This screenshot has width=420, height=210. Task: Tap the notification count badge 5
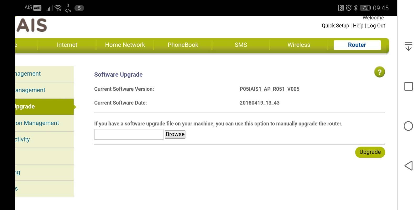[79, 8]
